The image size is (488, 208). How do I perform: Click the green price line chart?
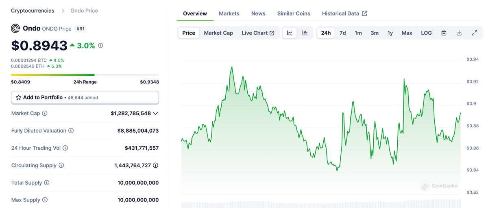click(321, 118)
